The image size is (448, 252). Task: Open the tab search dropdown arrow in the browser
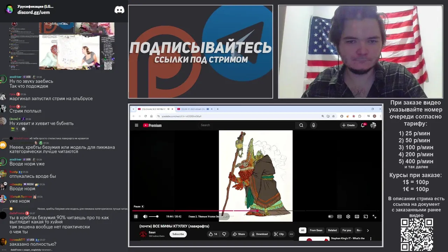[133, 109]
